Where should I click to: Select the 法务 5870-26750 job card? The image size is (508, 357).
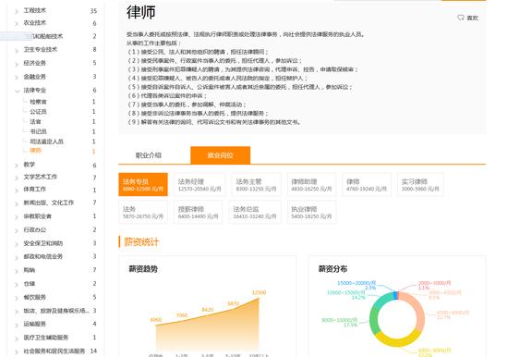point(143,212)
